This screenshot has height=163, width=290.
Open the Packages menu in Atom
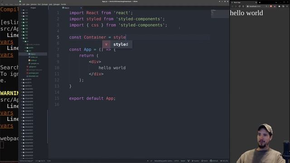(45, 5)
